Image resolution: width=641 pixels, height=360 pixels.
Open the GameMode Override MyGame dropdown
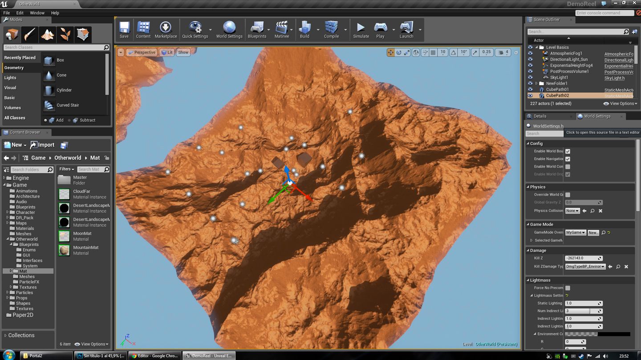coord(575,232)
